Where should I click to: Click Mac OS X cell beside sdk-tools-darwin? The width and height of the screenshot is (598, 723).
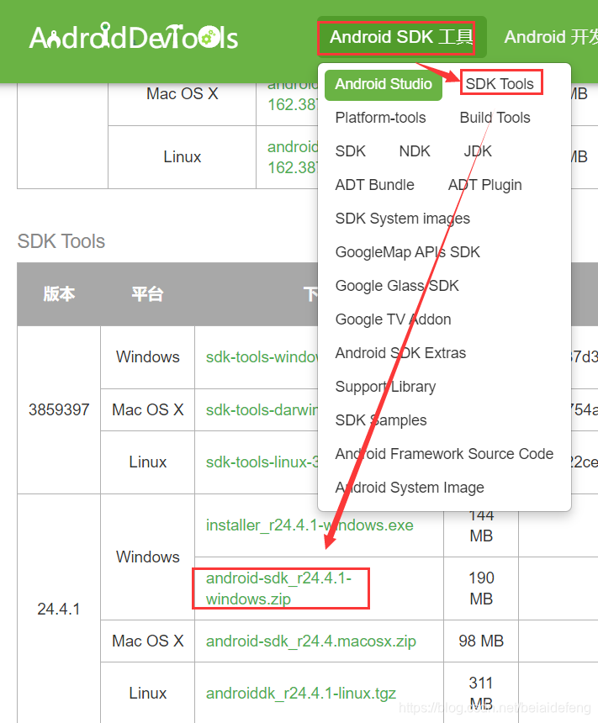click(148, 409)
